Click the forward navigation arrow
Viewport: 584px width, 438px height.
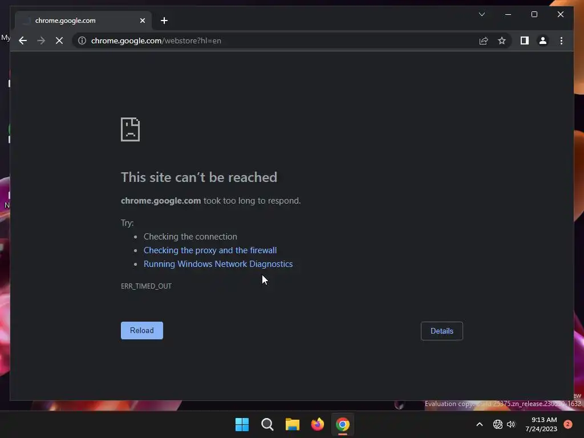pyautogui.click(x=41, y=40)
